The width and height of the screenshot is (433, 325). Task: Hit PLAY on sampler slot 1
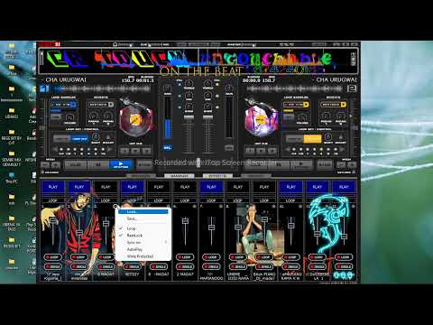(53, 187)
